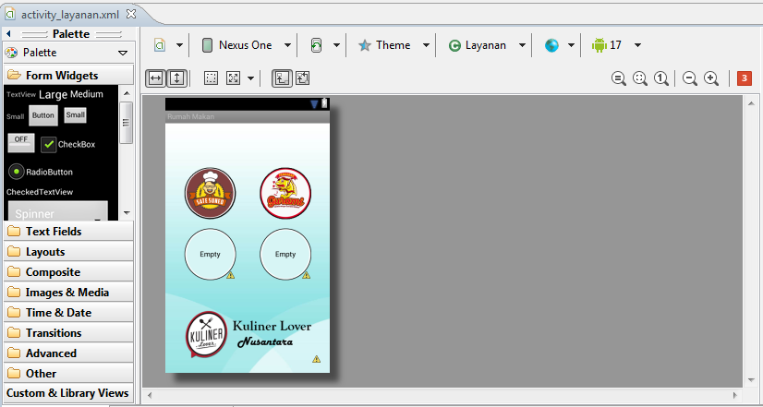Pick the small TextView widget
This screenshot has width=763, height=407.
[x=21, y=95]
